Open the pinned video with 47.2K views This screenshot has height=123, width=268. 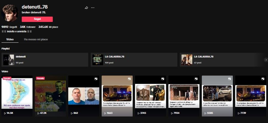click(x=50, y=93)
